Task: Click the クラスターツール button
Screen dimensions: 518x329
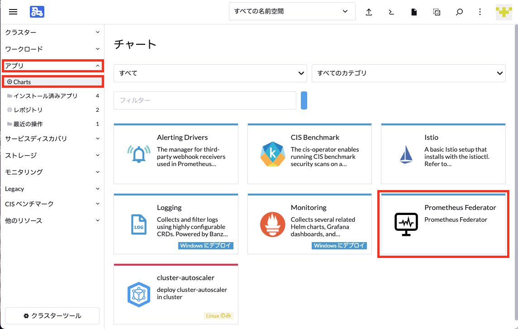Action: tap(52, 316)
